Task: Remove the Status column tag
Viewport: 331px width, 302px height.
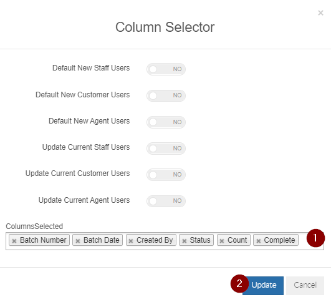Action: (x=185, y=241)
